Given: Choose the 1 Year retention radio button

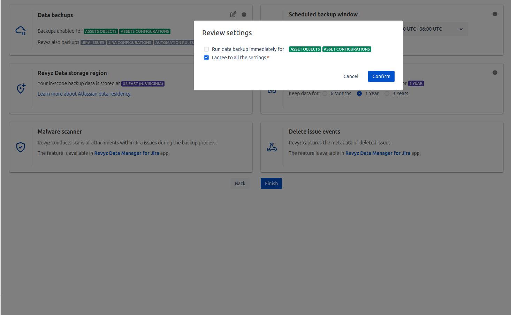Looking at the screenshot, I should coord(359,93).
